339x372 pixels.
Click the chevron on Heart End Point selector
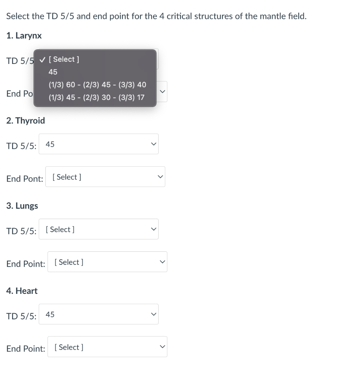tap(162, 347)
